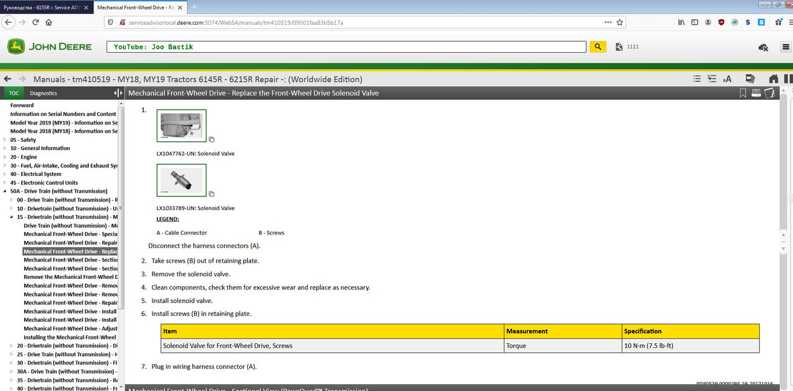Viewport: 793px width, 391px height.
Task: Click the first solenoid valve thumbnail LX1047762
Action: coord(182,126)
